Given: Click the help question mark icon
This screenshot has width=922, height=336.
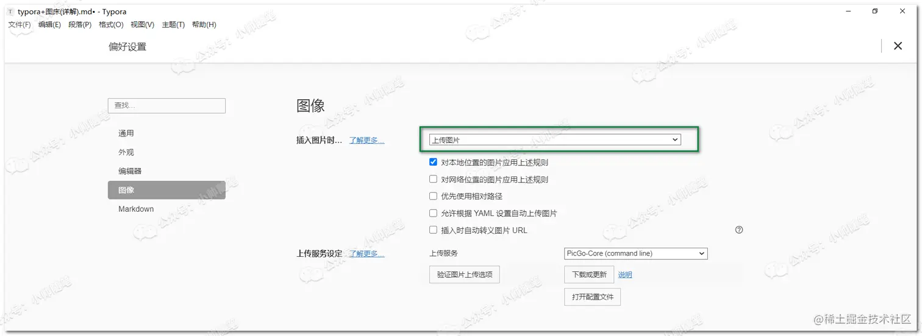Looking at the screenshot, I should pyautogui.click(x=739, y=230).
